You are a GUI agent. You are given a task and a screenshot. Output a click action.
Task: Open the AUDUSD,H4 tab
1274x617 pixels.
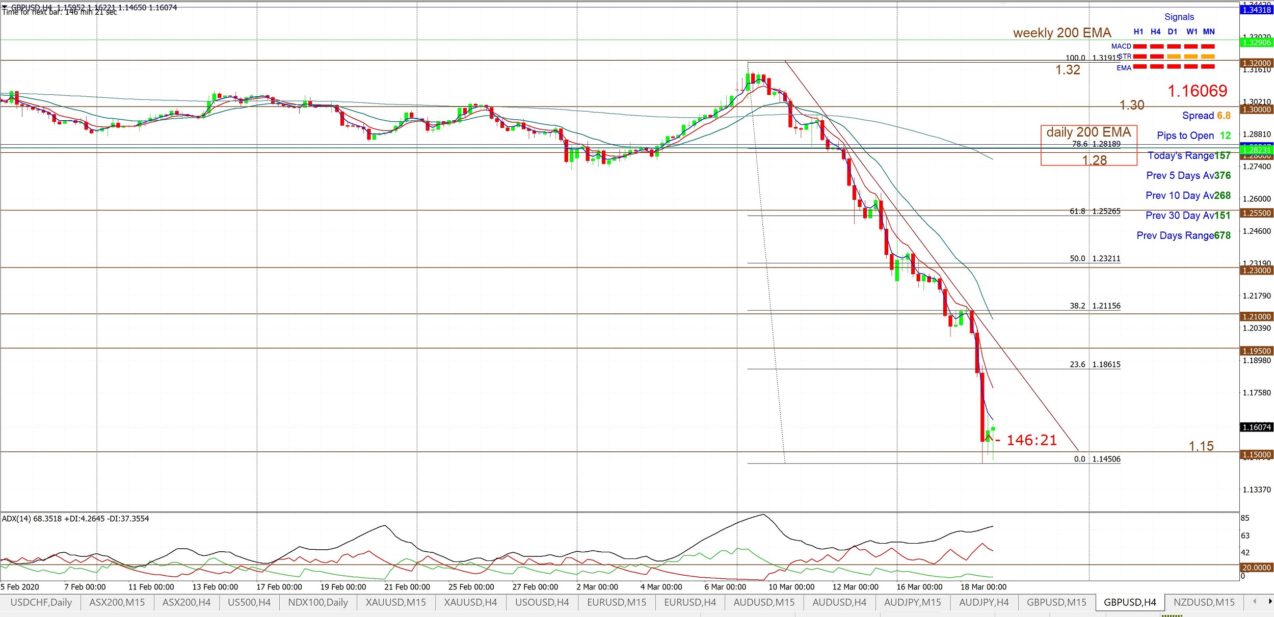click(839, 602)
